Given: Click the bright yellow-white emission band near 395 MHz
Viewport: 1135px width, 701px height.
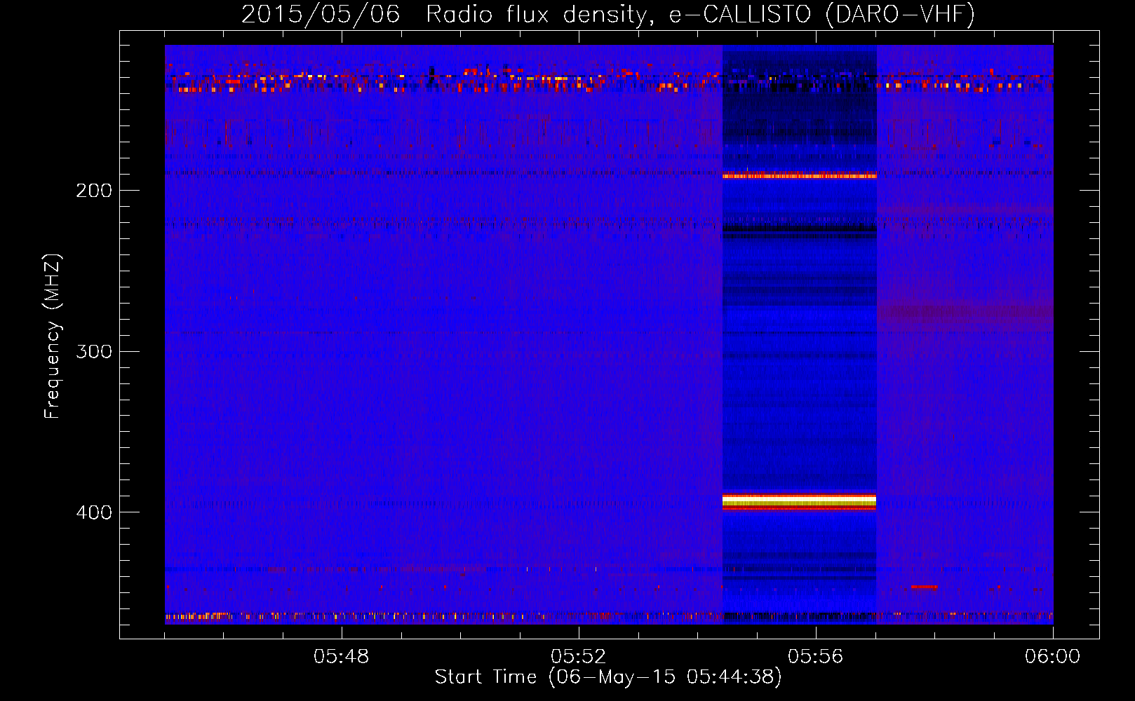Looking at the screenshot, I should coord(799,501).
